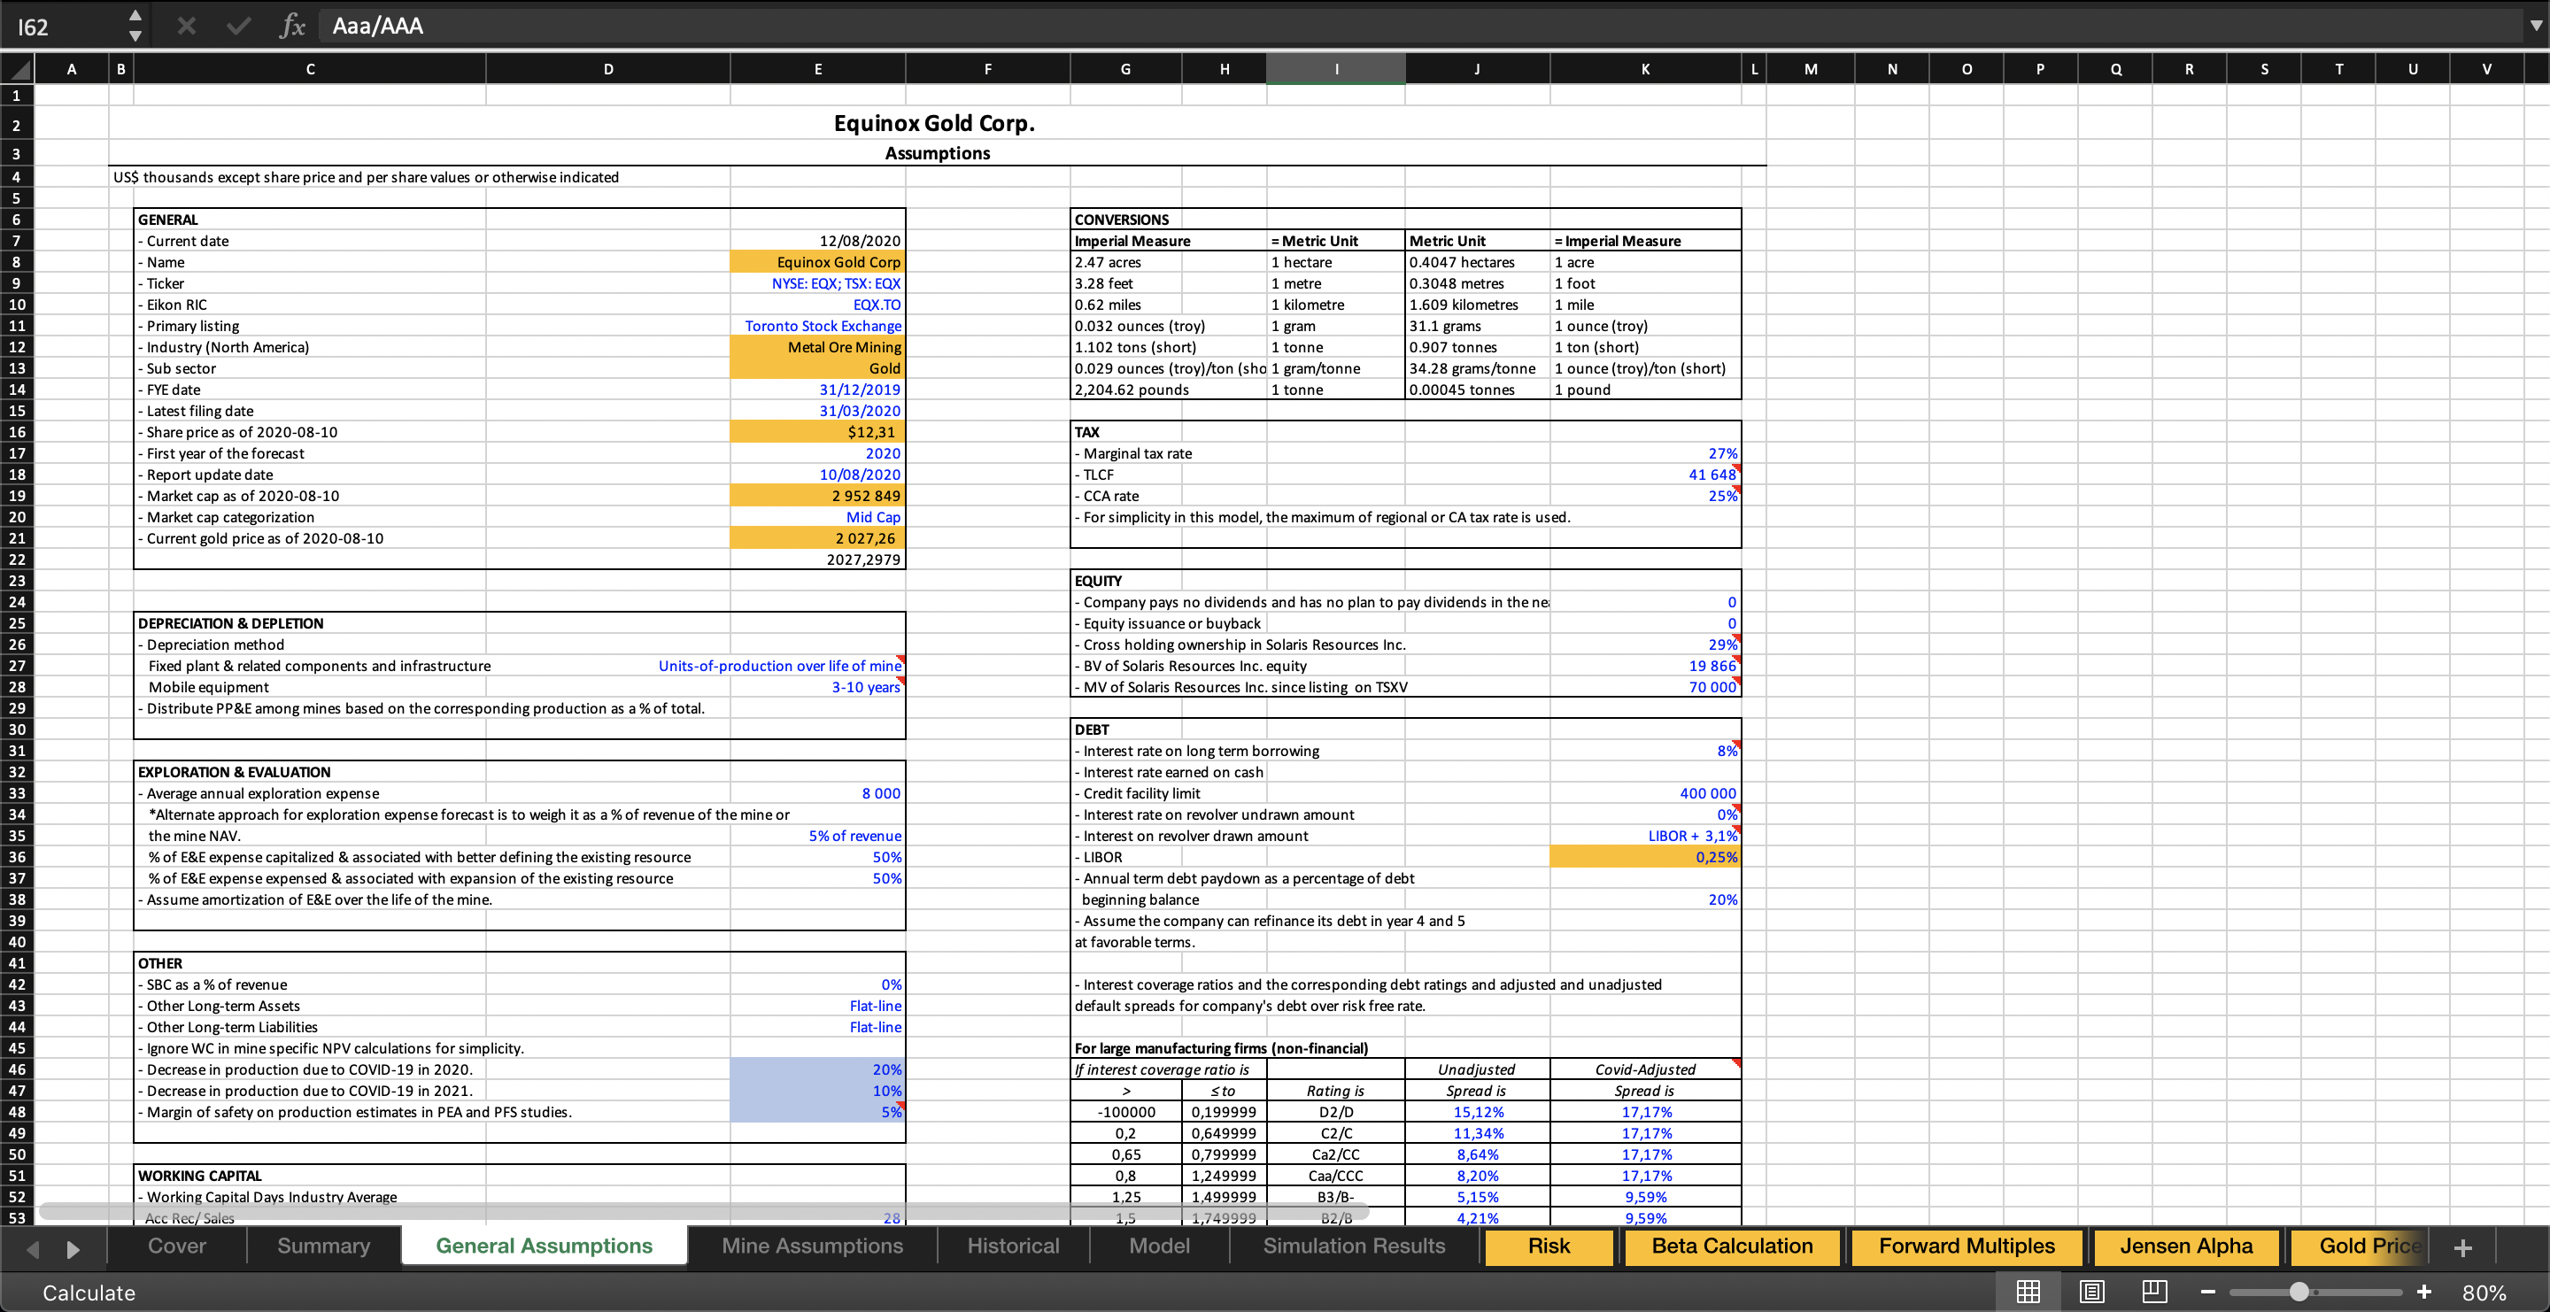Switch to Normal grid view icon

tap(2028, 1292)
